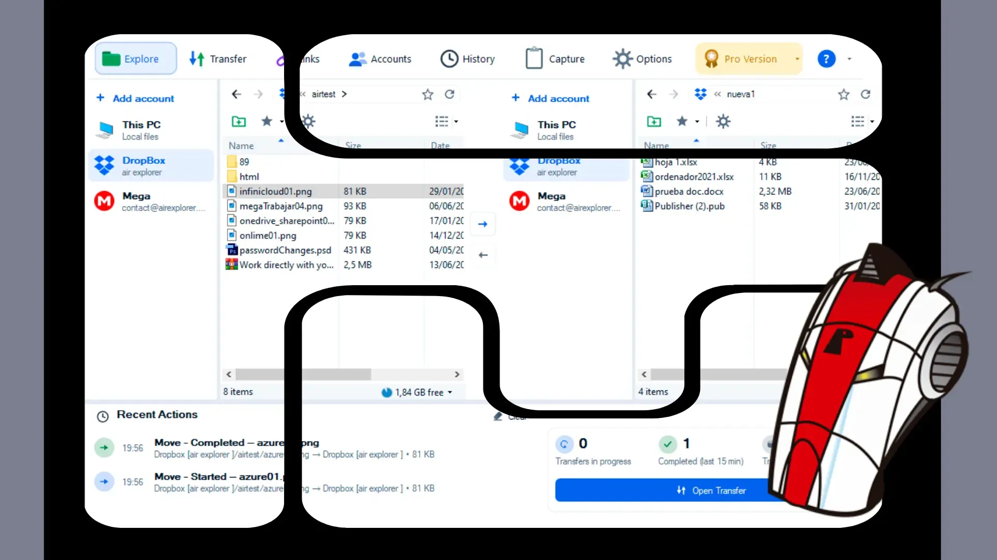
Task: Select Mega account in right pane
Action: coord(566,201)
